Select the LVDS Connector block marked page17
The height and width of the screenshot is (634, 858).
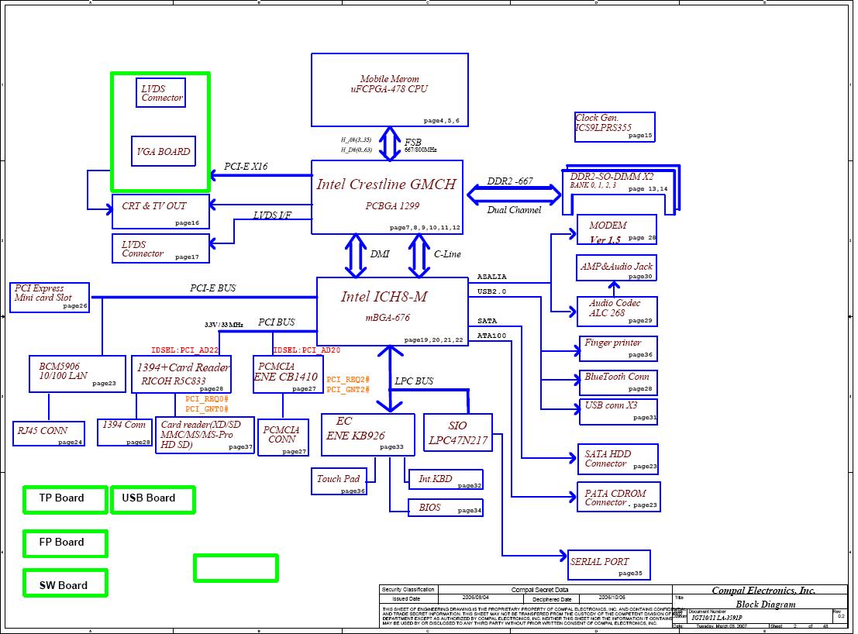(x=160, y=248)
